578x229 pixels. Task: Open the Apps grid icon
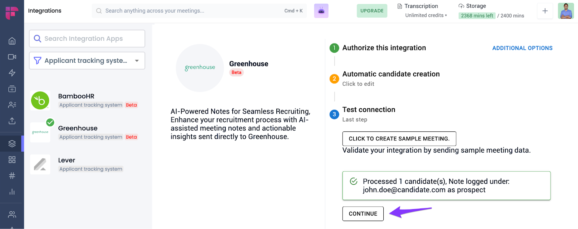tap(12, 160)
